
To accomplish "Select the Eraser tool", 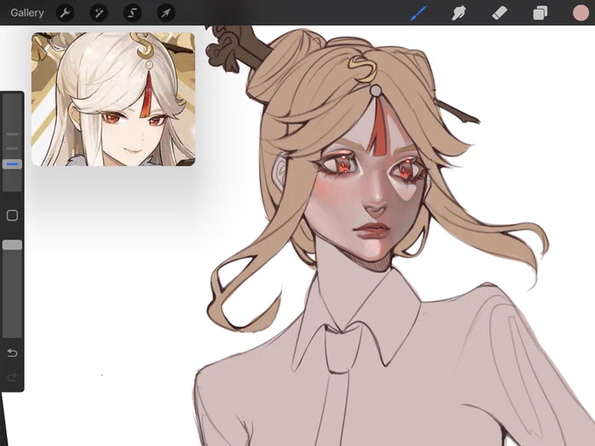I will 500,13.
